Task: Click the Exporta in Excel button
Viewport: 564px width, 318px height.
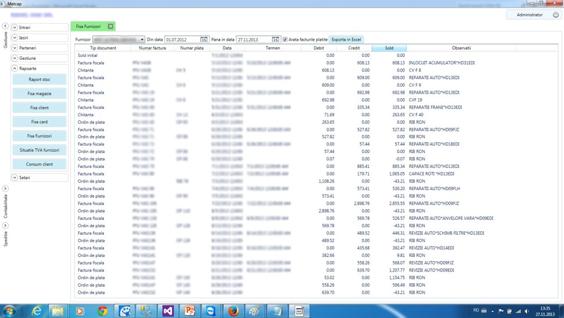Action: point(346,40)
